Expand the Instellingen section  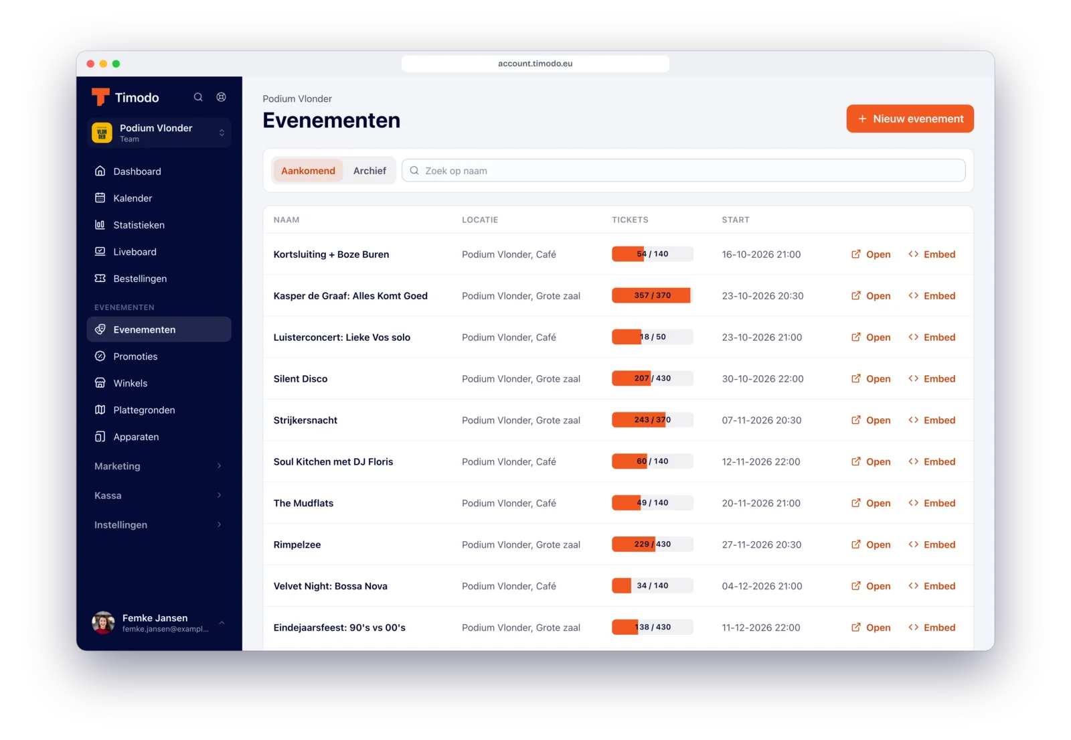point(159,525)
